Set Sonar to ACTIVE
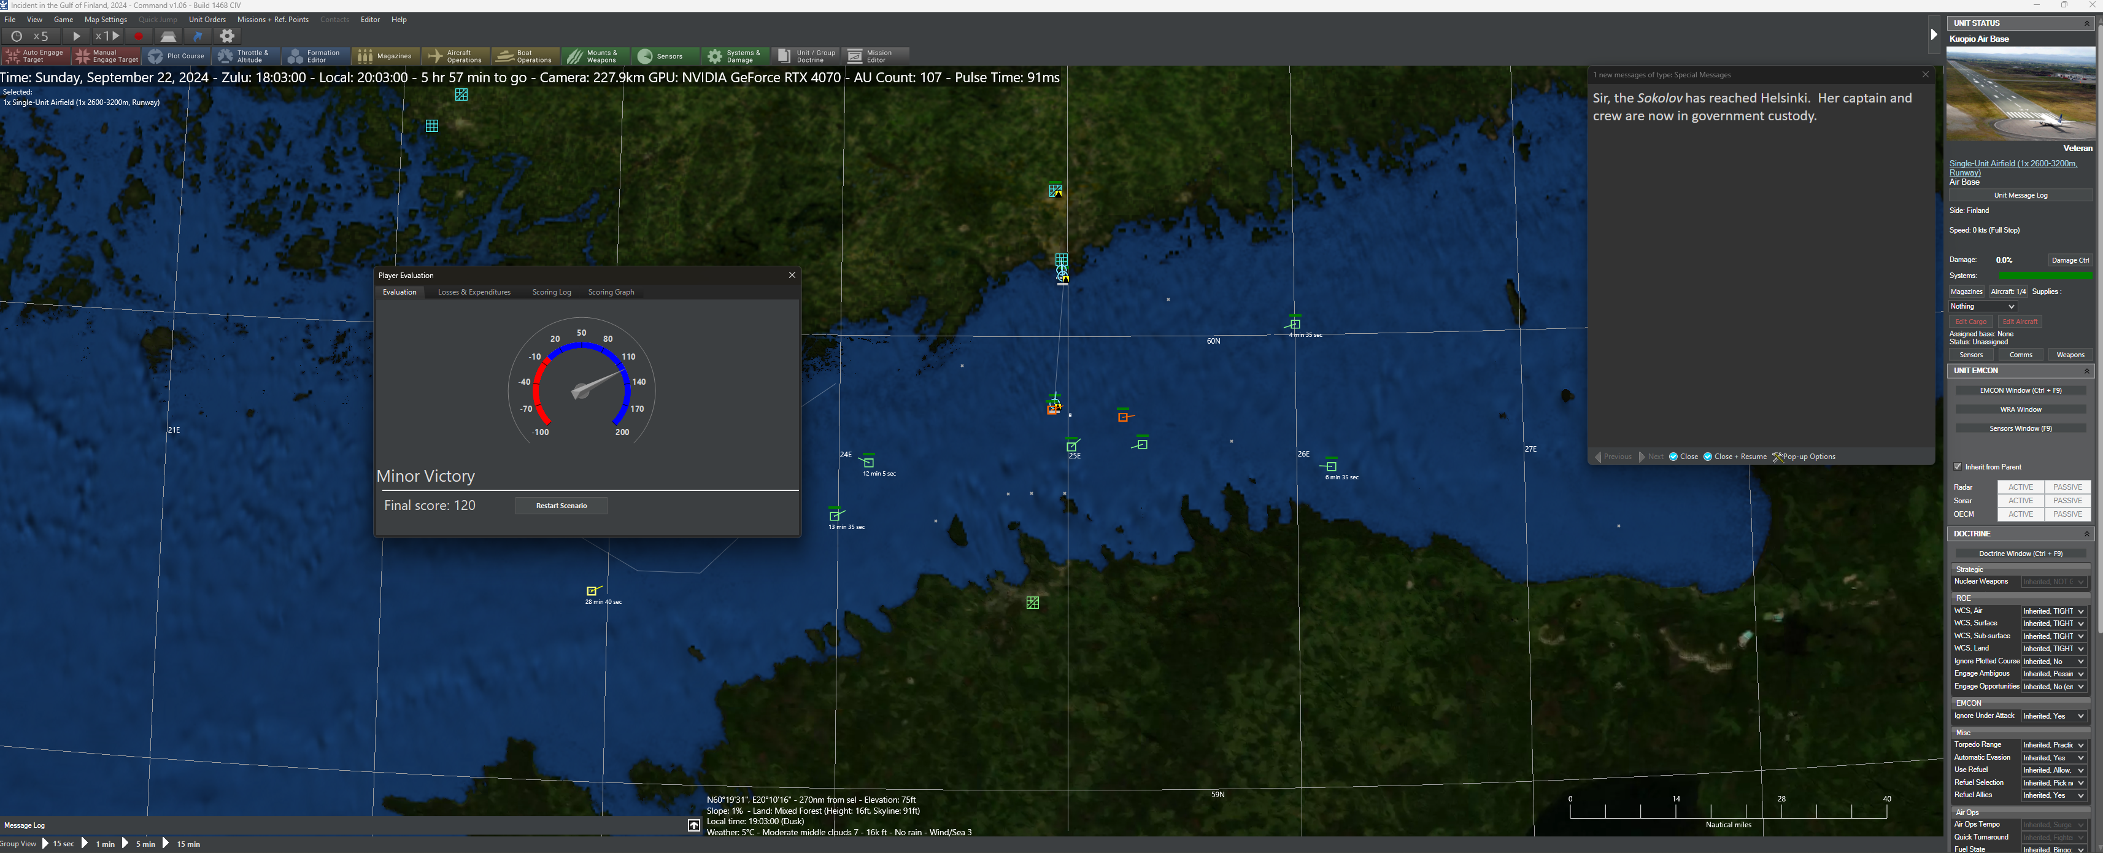 2021,500
